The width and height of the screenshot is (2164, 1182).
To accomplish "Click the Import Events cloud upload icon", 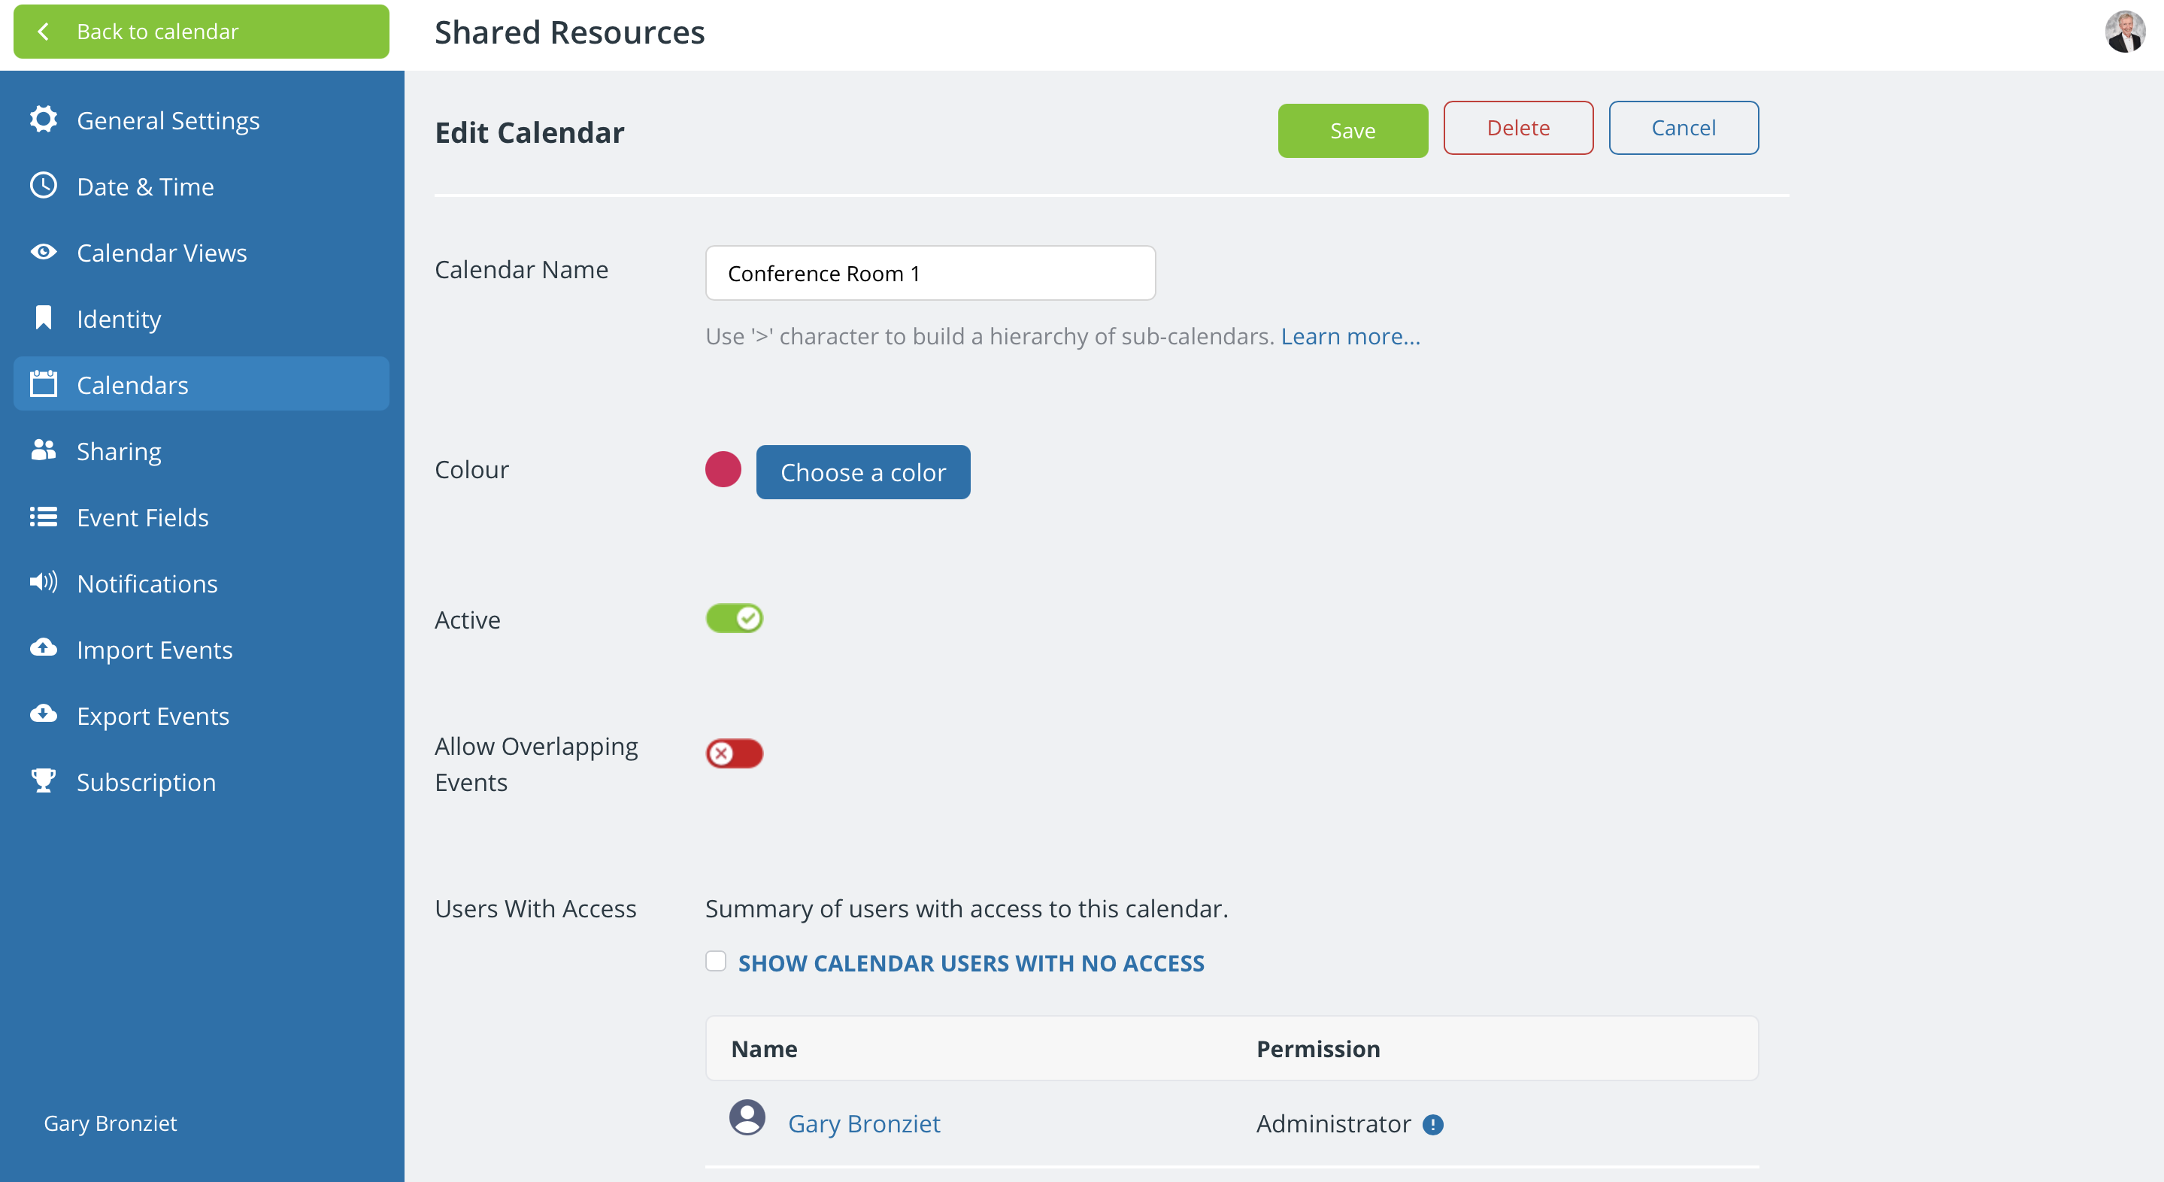I will (44, 647).
